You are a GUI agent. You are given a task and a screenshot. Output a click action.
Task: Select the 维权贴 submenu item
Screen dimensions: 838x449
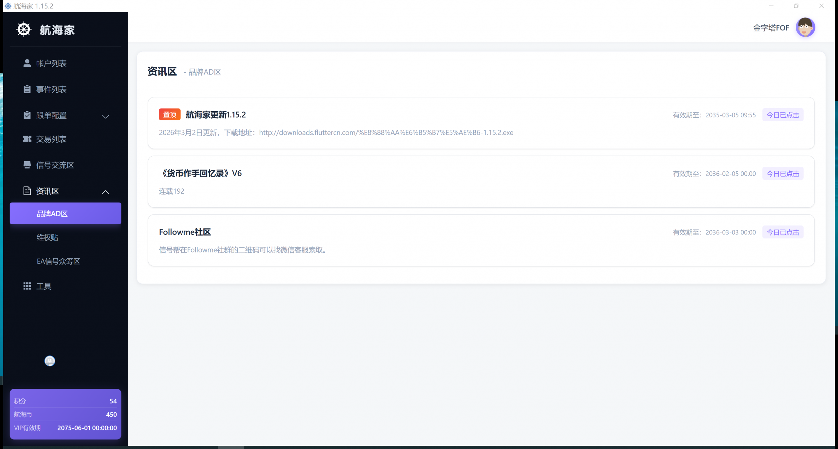[x=47, y=237]
